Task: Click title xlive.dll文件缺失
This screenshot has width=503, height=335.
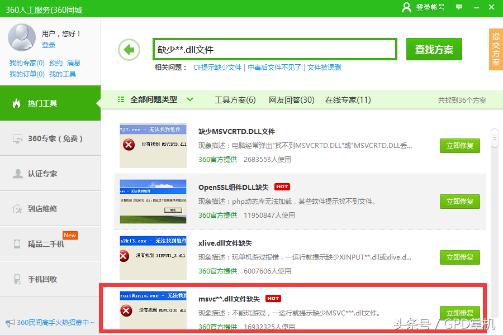Action: coord(225,243)
